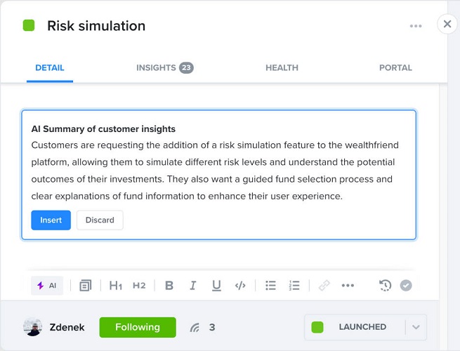Click the insert link icon

point(324,286)
